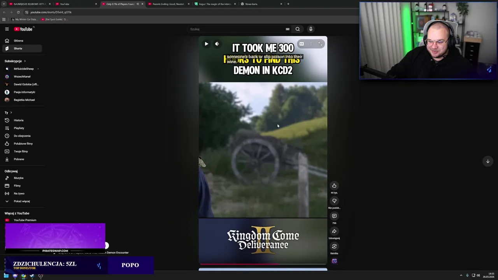Viewport: 498px width, 280px height.
Task: Show hidden system tray icons
Action: pyautogui.click(x=461, y=276)
